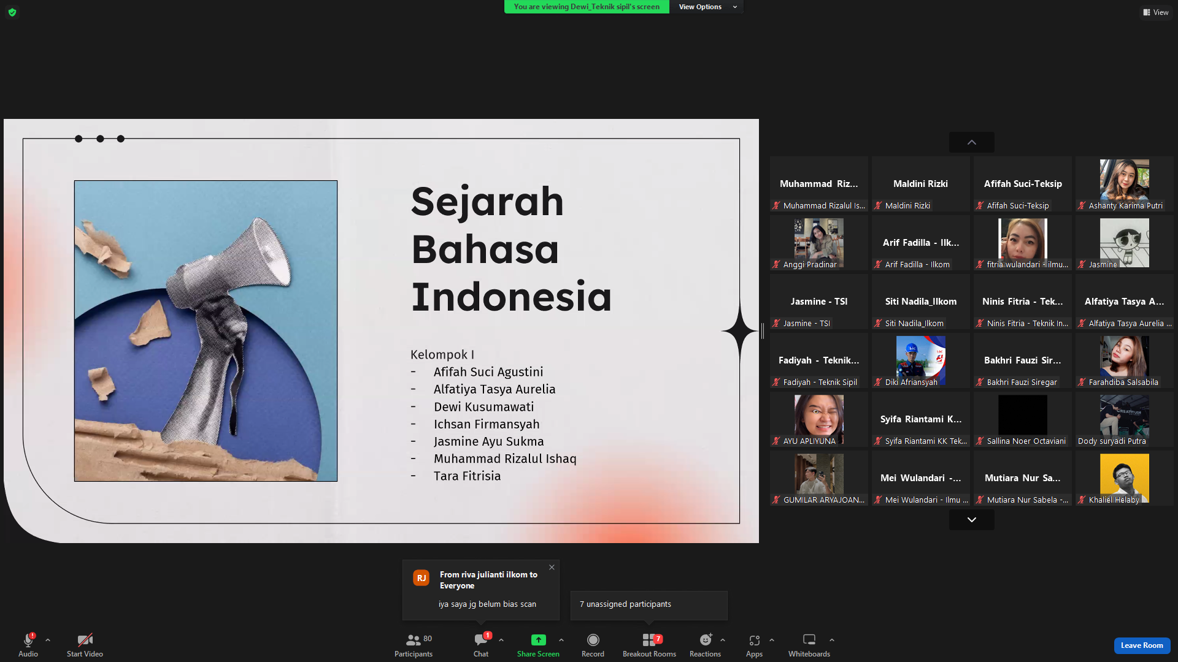Screen dimensions: 1178x662
Task: Expand share screen options arrow
Action: tap(561, 640)
